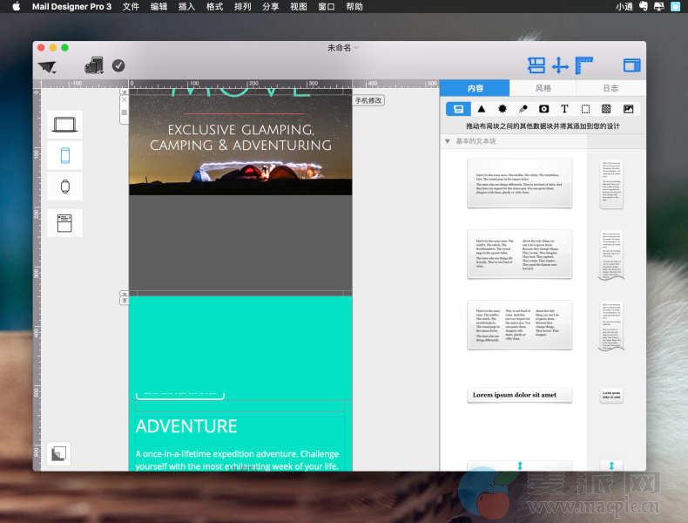Collapse the 基本的文本块 section
Screen dimensions: 688x523
click(448, 140)
